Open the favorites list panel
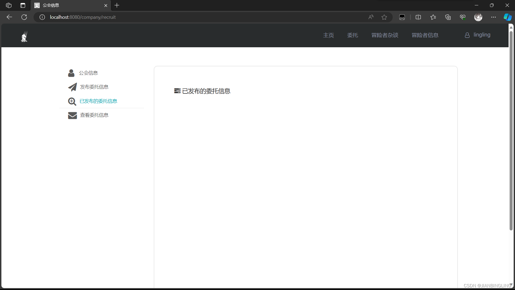The width and height of the screenshot is (515, 290). [x=433, y=17]
